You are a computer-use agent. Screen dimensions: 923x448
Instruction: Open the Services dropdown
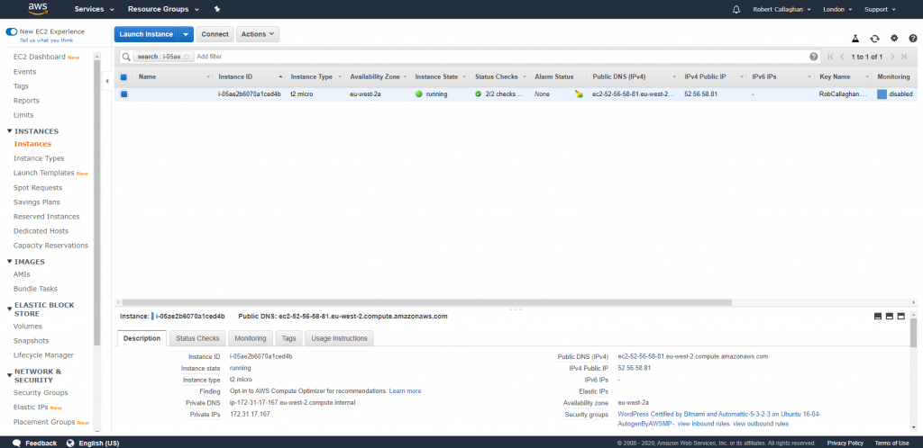(x=94, y=9)
